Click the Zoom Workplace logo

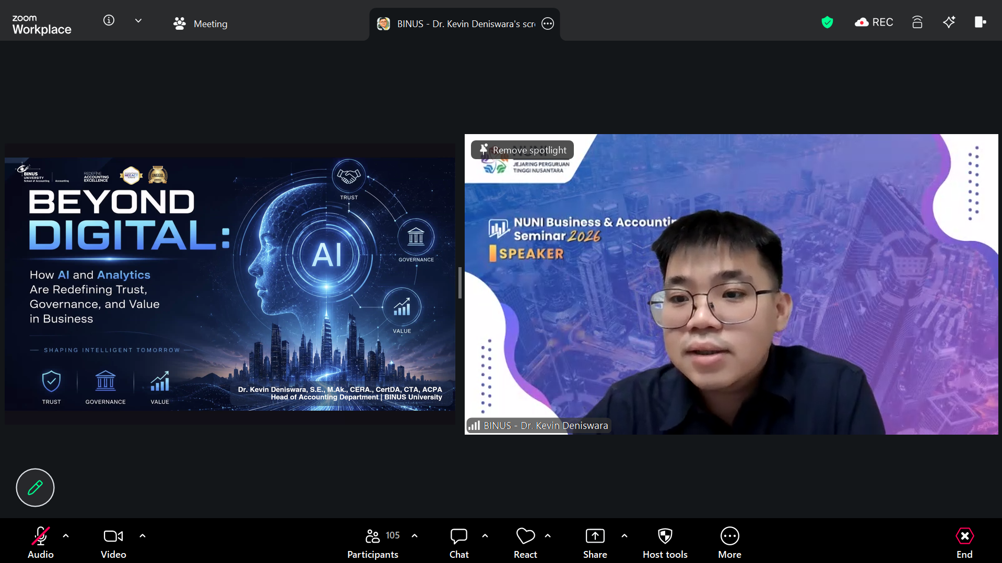tap(42, 25)
